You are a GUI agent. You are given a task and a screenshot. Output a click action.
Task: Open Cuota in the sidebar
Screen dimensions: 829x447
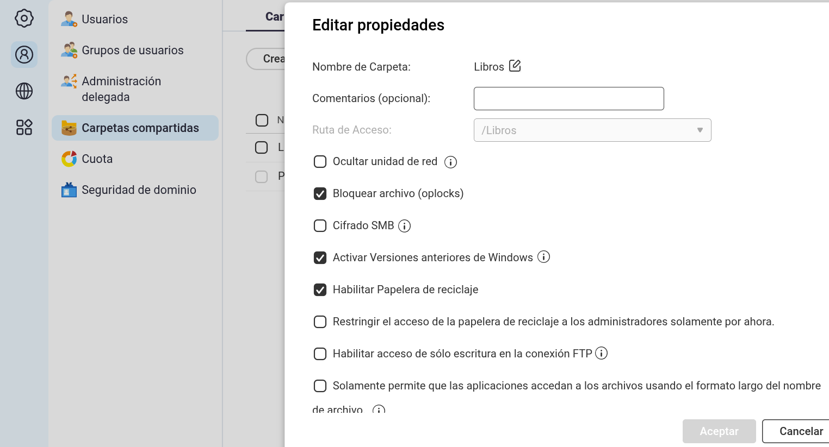97,159
